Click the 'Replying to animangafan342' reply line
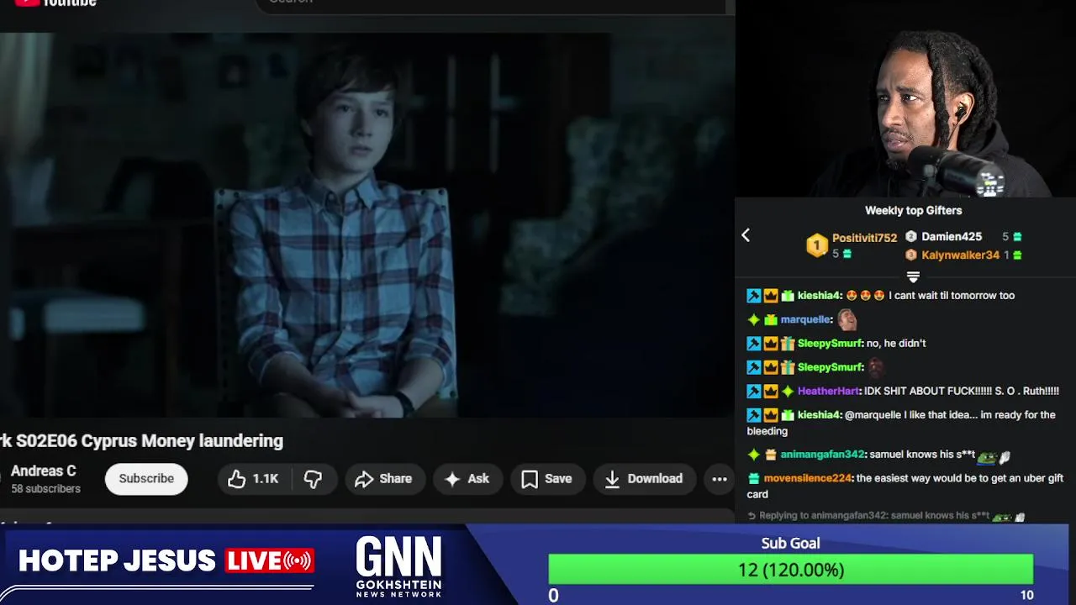Image resolution: width=1076 pixels, height=605 pixels. tap(885, 516)
